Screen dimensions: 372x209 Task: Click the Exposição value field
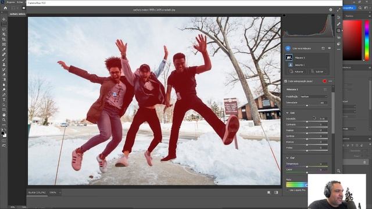click(323, 118)
